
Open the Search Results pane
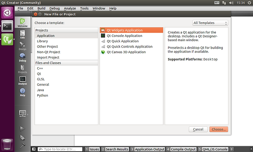[x=115, y=149]
